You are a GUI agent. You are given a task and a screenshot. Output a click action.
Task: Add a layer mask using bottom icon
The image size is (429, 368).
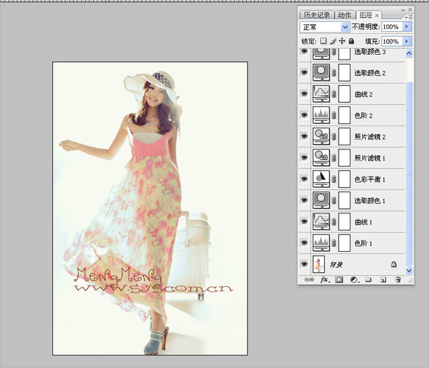click(x=339, y=279)
